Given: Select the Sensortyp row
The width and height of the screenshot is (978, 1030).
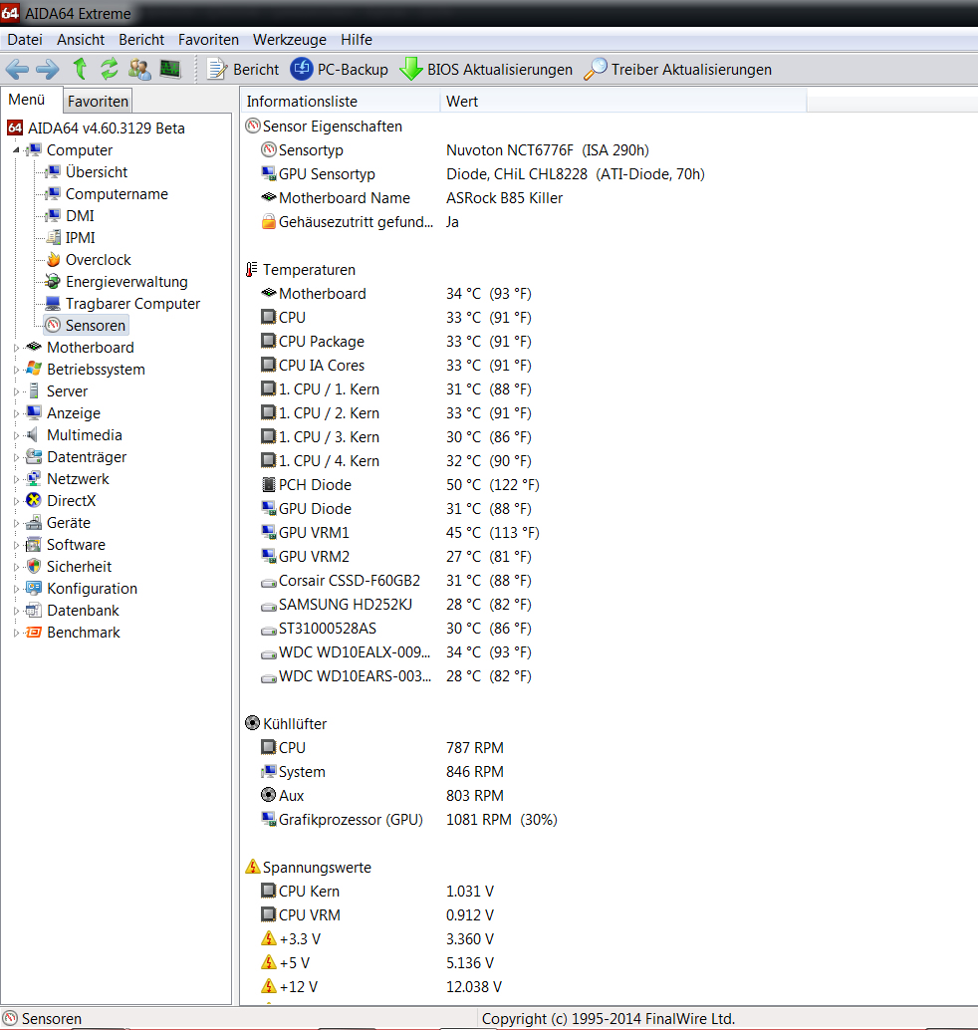Looking at the screenshot, I should coord(455,150).
